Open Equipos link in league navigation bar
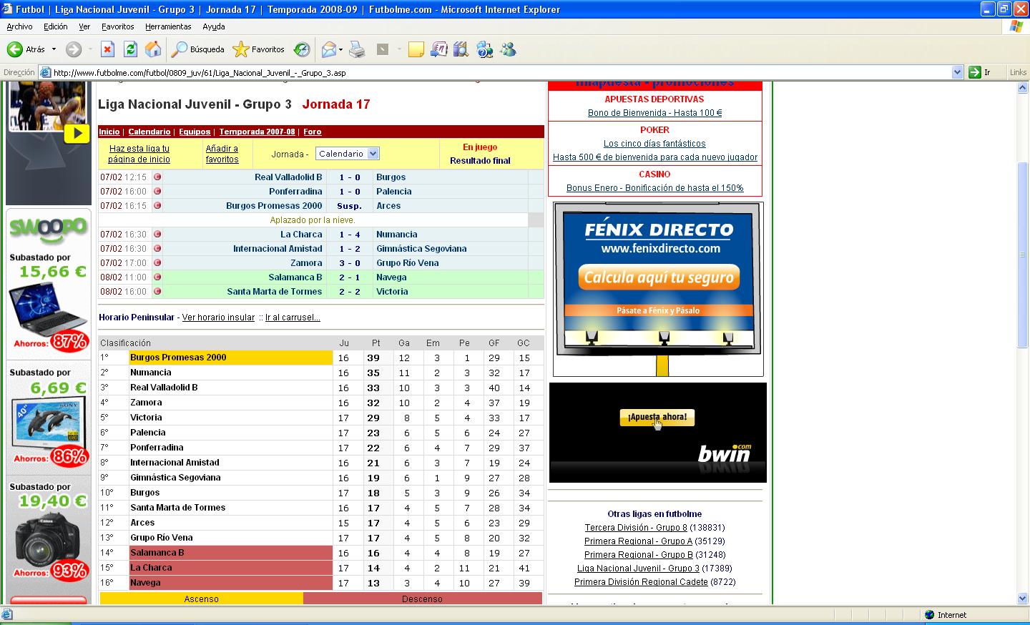The width and height of the screenshot is (1030, 625). pos(195,132)
